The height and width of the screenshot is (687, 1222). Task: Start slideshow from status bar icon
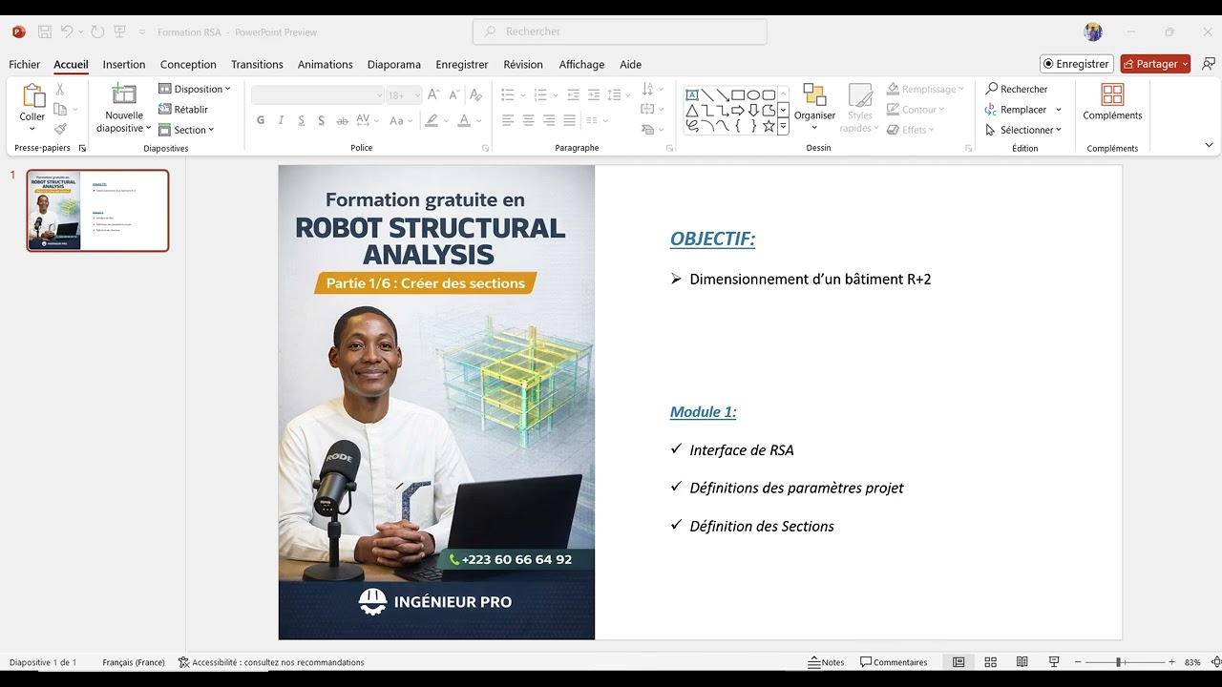tap(1054, 662)
